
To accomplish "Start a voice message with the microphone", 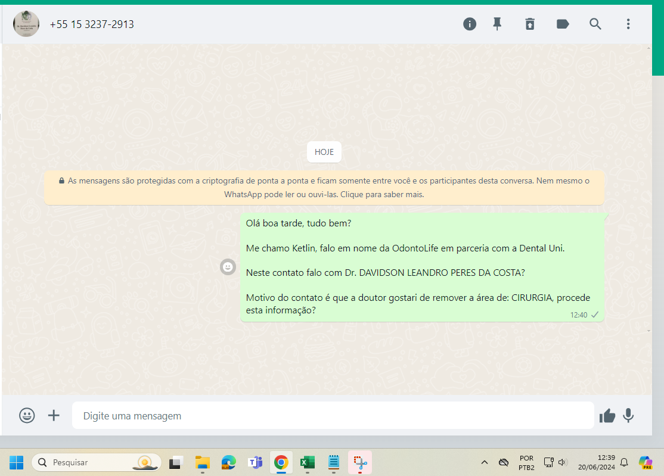I will (x=628, y=416).
